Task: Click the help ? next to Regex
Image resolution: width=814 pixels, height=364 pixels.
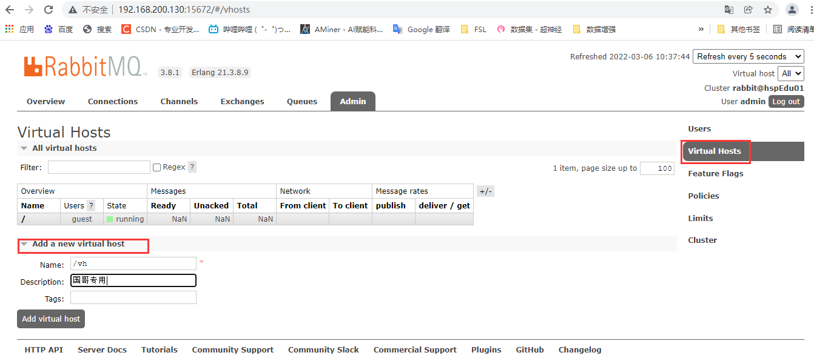Action: [x=192, y=167]
